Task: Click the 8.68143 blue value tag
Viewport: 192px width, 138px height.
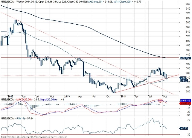Action: [x=186, y=100]
